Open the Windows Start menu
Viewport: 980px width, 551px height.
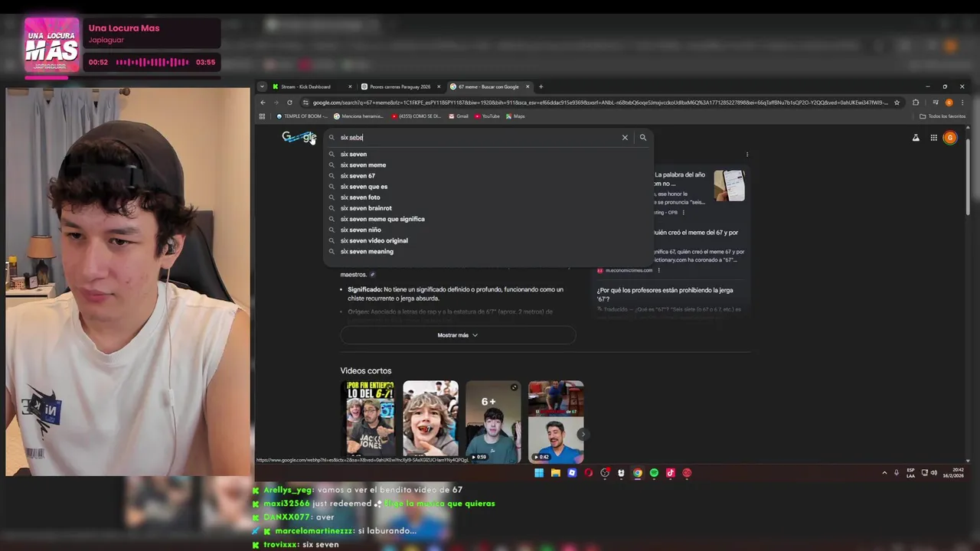(x=539, y=473)
